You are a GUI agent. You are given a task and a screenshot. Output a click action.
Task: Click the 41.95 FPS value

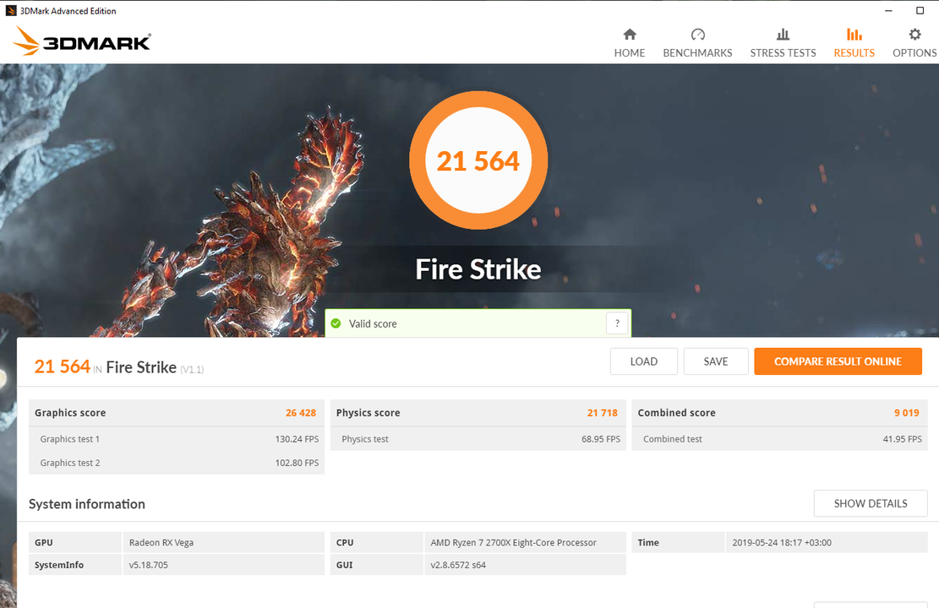[902, 438]
